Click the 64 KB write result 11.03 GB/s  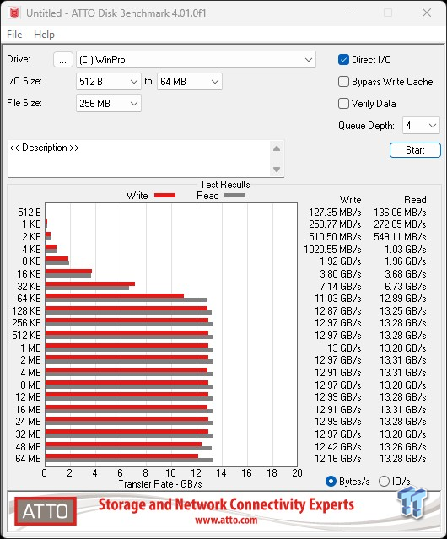[x=338, y=299]
